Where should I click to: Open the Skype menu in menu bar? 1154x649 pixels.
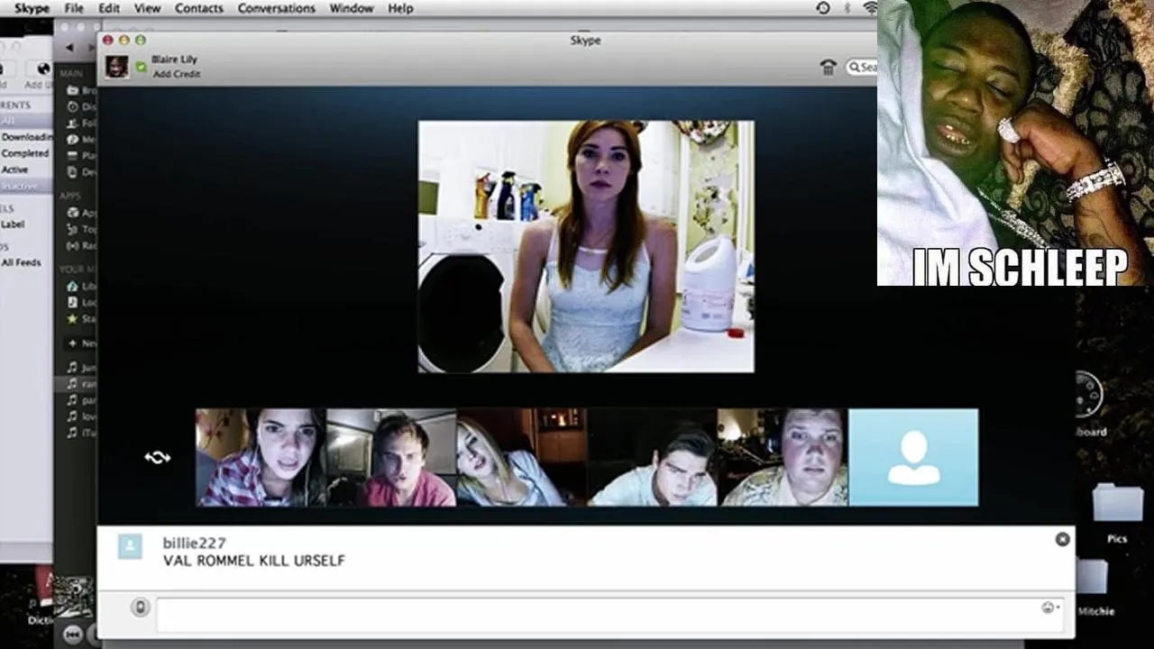[32, 8]
